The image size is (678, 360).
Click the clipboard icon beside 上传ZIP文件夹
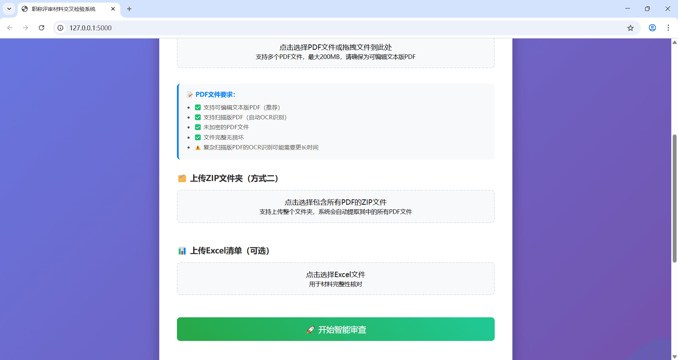pos(182,179)
